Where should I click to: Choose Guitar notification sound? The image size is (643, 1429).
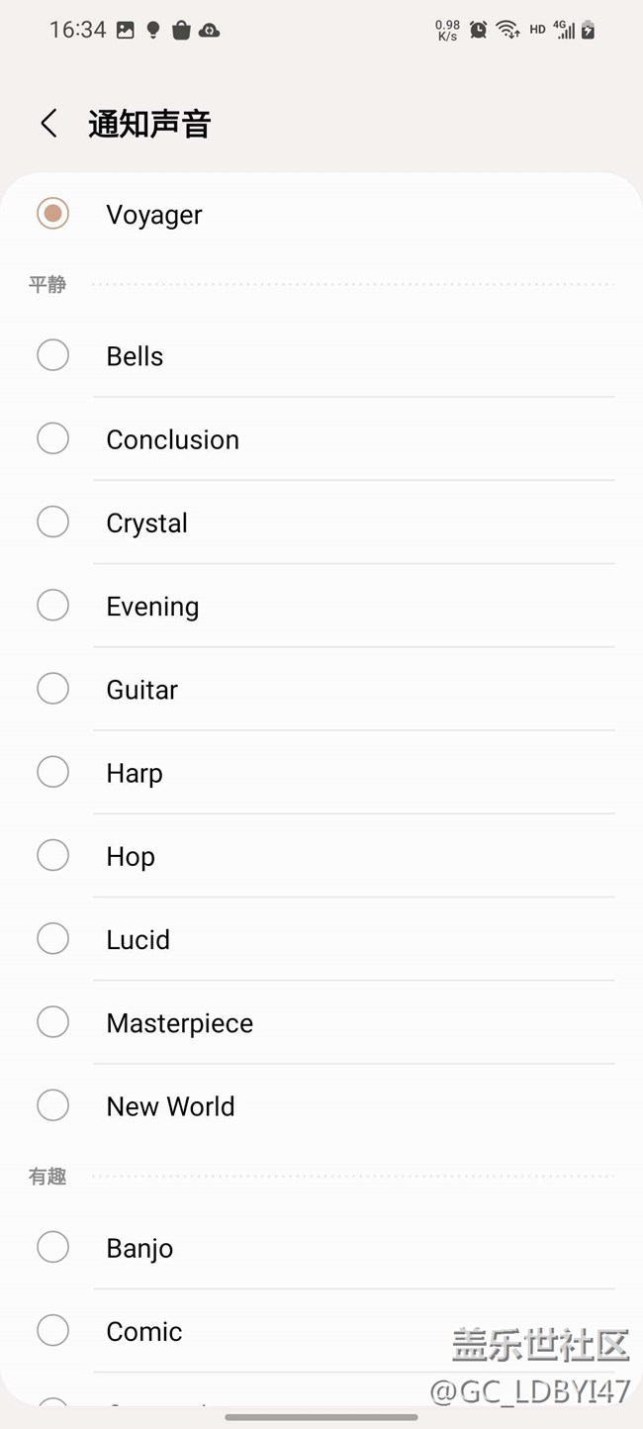pyautogui.click(x=52, y=688)
